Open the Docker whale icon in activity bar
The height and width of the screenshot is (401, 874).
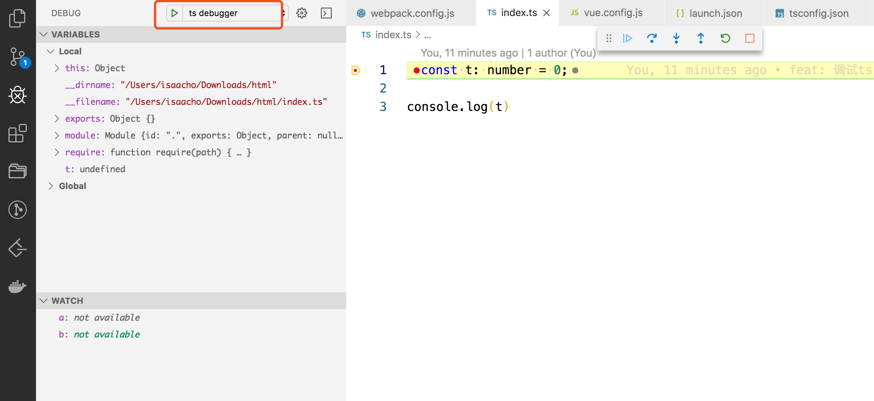coord(18,286)
